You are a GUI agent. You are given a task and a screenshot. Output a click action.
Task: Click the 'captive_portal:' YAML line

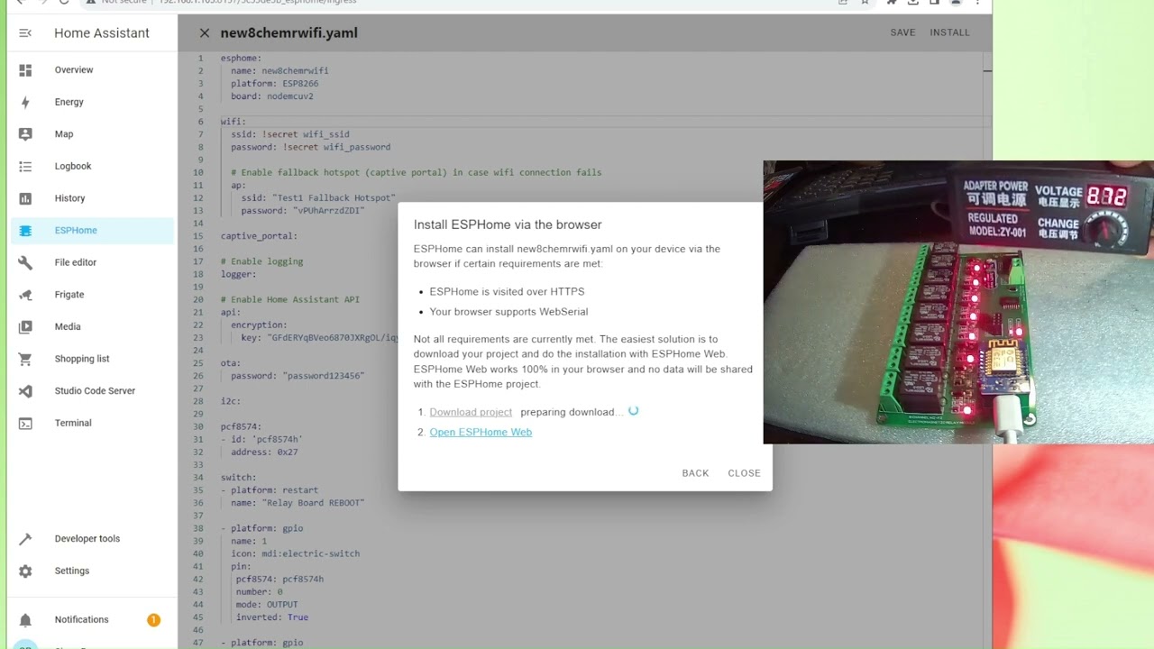259,236
